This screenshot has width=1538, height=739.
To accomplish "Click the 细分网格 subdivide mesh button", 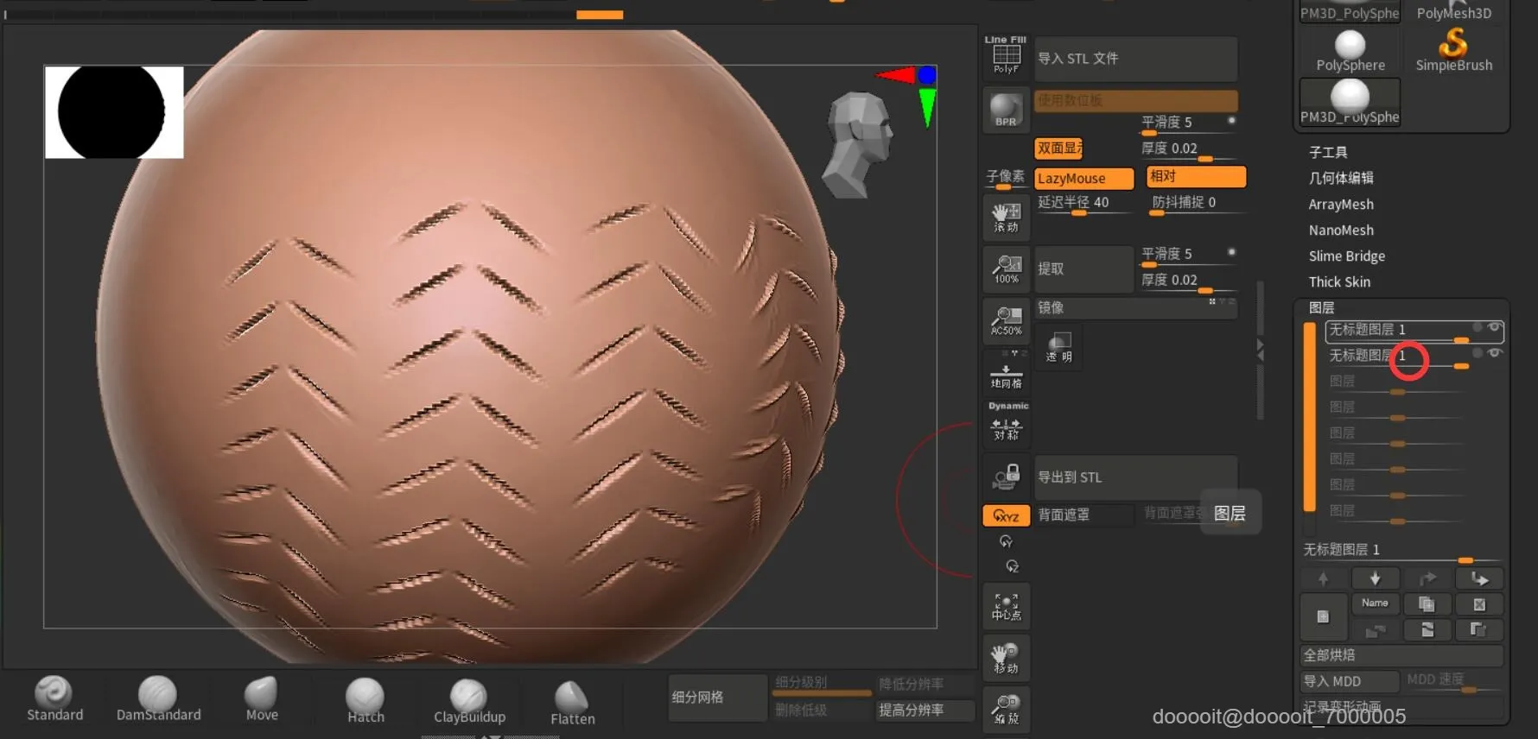I will coord(717,698).
